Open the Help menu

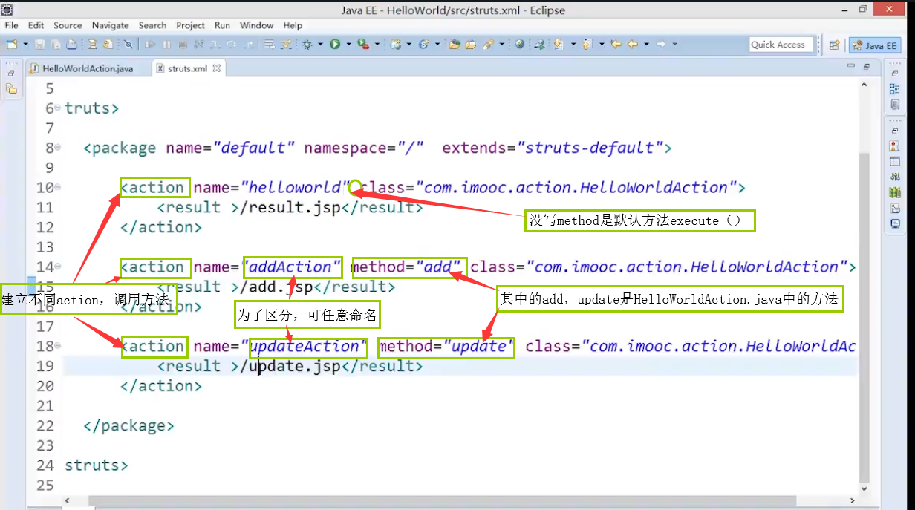tap(293, 25)
